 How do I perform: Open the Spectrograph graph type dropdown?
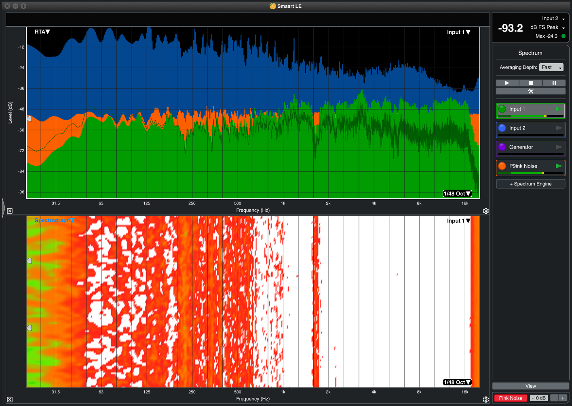click(55, 220)
